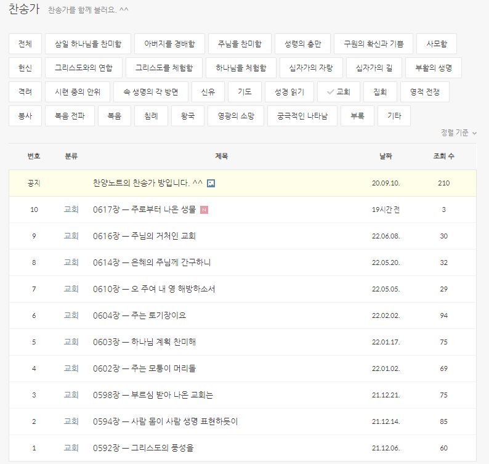
Task: Select the 부활의 생명 category button
Action: [x=433, y=68]
